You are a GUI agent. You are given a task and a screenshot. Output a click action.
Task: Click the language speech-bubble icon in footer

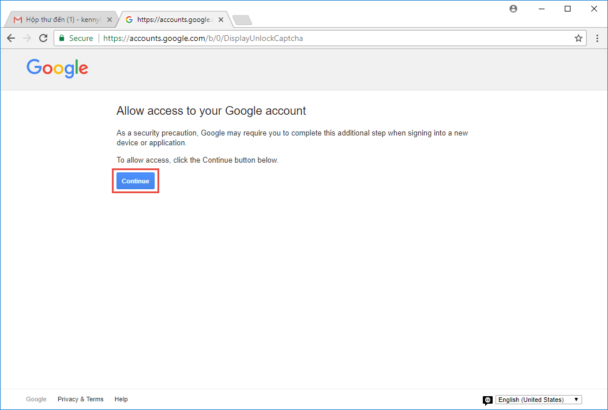pos(487,400)
